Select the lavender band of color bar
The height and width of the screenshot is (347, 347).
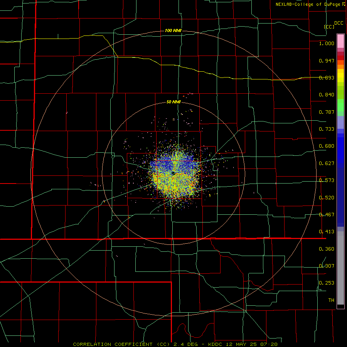click(340, 122)
